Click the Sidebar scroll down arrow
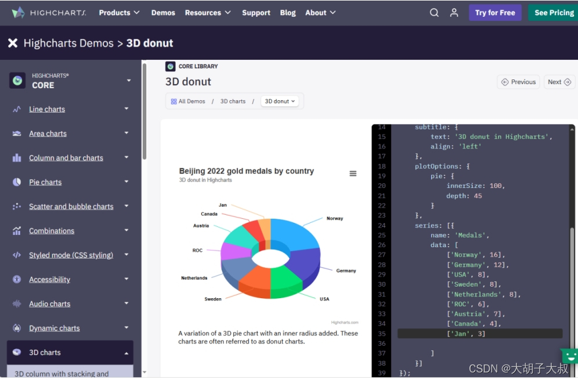The width and height of the screenshot is (578, 380). point(144,372)
